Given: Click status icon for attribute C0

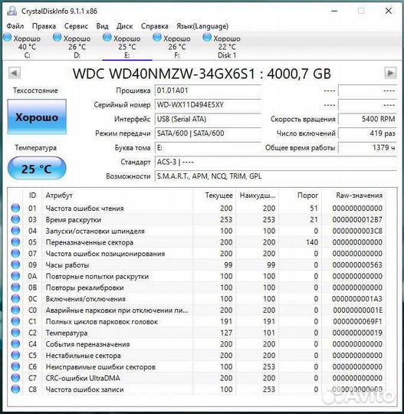Looking at the screenshot, I should click(15, 310).
